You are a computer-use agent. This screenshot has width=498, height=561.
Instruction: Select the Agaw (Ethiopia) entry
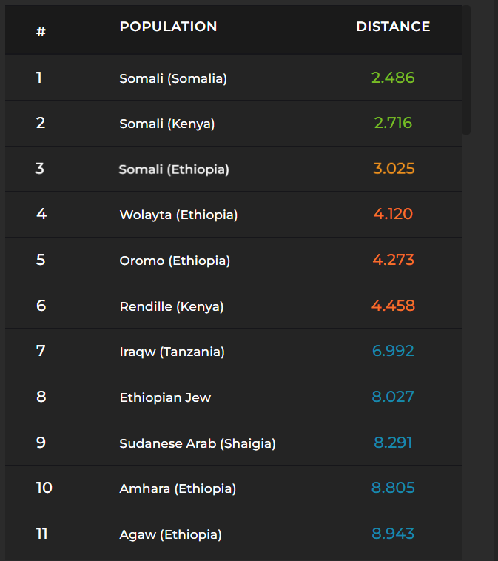[x=170, y=534]
